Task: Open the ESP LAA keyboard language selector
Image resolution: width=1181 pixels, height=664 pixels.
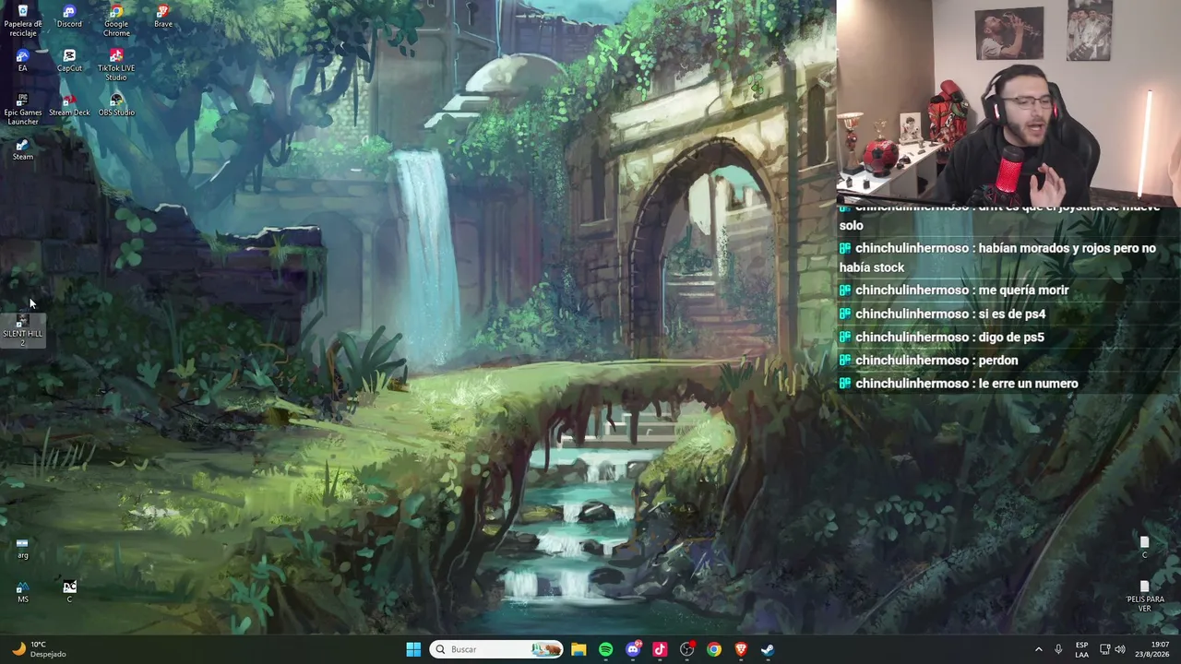Action: (x=1081, y=649)
